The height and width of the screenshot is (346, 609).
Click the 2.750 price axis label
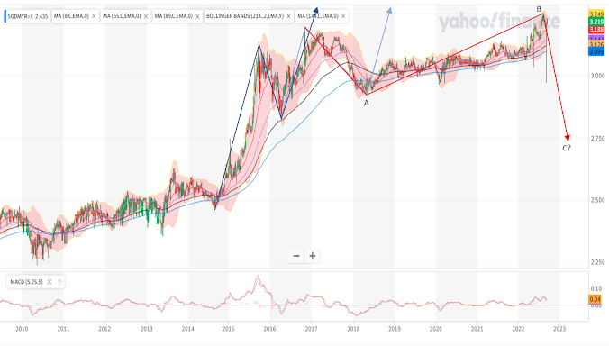(x=597, y=138)
